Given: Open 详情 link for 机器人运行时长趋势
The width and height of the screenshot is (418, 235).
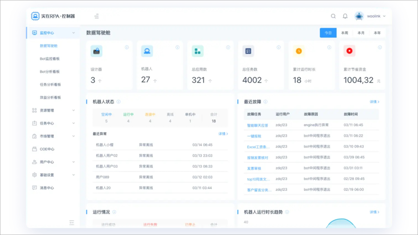Looking at the screenshot, I should tap(374, 212).
